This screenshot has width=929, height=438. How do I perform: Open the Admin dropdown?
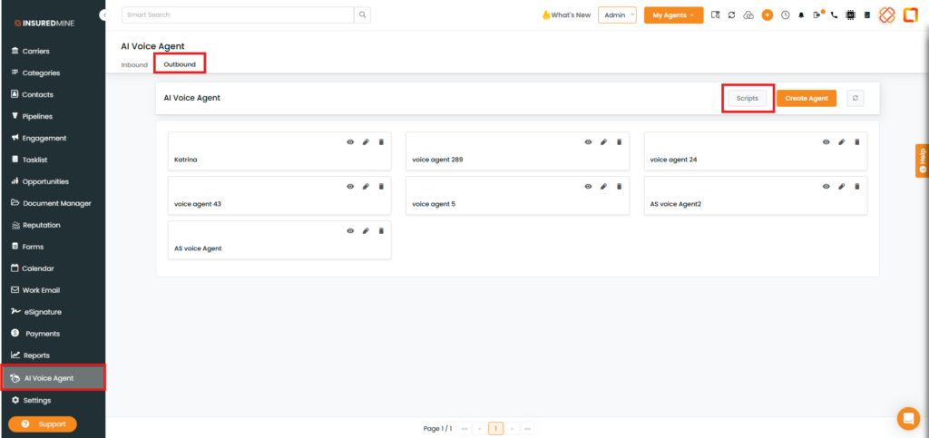[617, 15]
